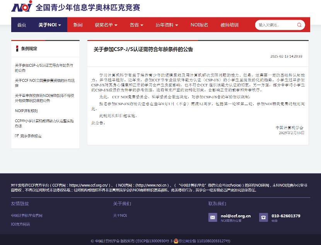Expand the 获奖名单 dropdown menu
The height and width of the screenshot is (245, 321).
[x=106, y=25]
